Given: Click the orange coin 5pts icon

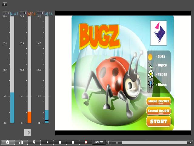Looking at the screenshot, I should pos(150,57).
